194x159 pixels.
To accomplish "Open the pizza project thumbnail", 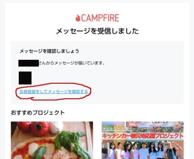I will point(52,140).
